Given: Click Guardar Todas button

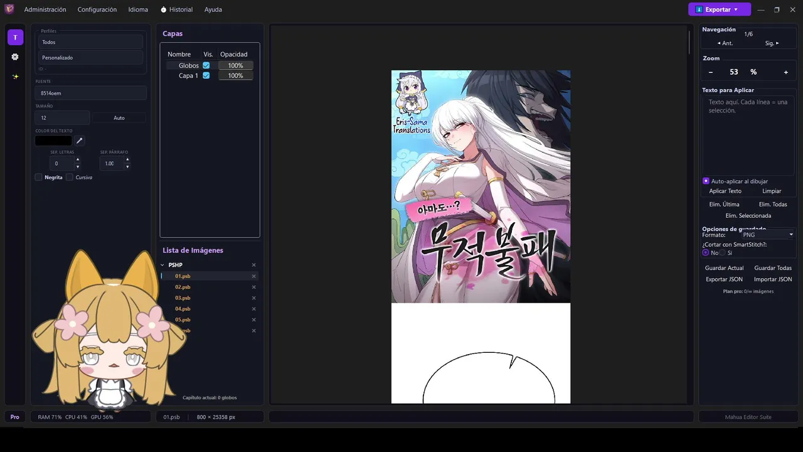Looking at the screenshot, I should tap(773, 268).
